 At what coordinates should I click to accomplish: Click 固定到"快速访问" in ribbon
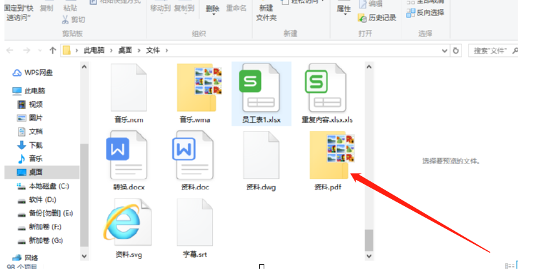(18, 12)
